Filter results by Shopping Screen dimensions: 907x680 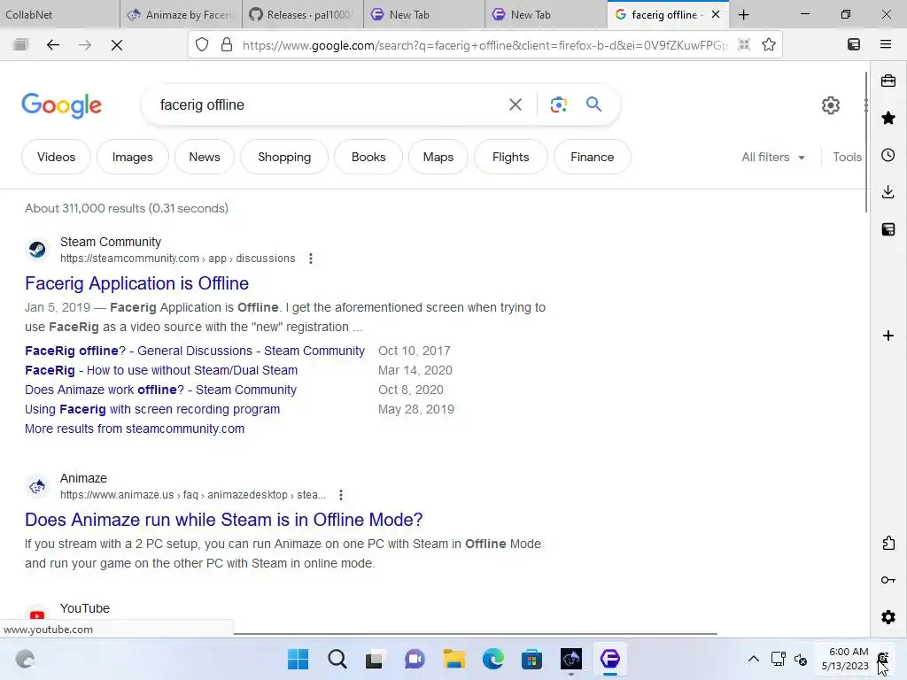[x=284, y=157]
